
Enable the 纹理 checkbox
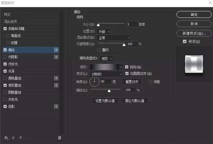click(8, 43)
